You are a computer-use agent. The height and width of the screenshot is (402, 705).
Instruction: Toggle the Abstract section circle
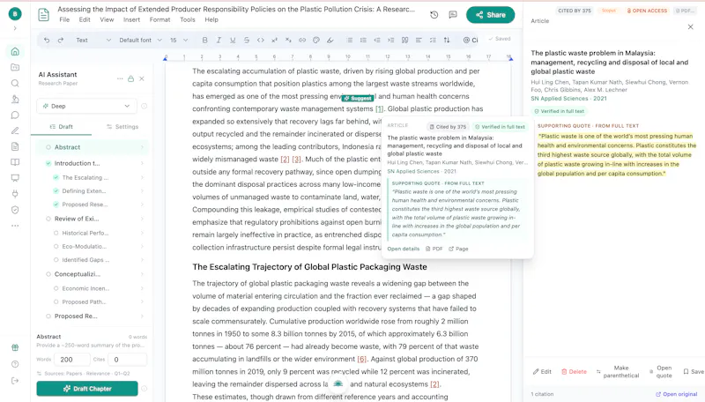click(x=48, y=147)
